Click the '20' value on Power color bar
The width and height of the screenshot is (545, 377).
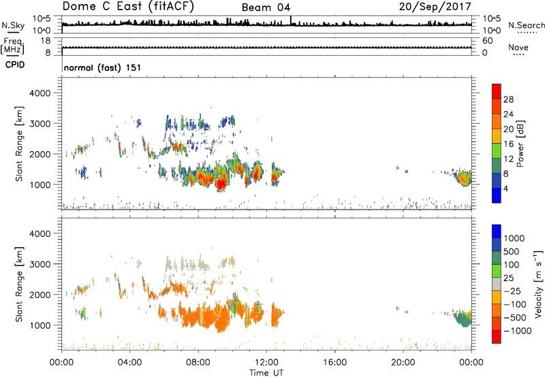[508, 129]
